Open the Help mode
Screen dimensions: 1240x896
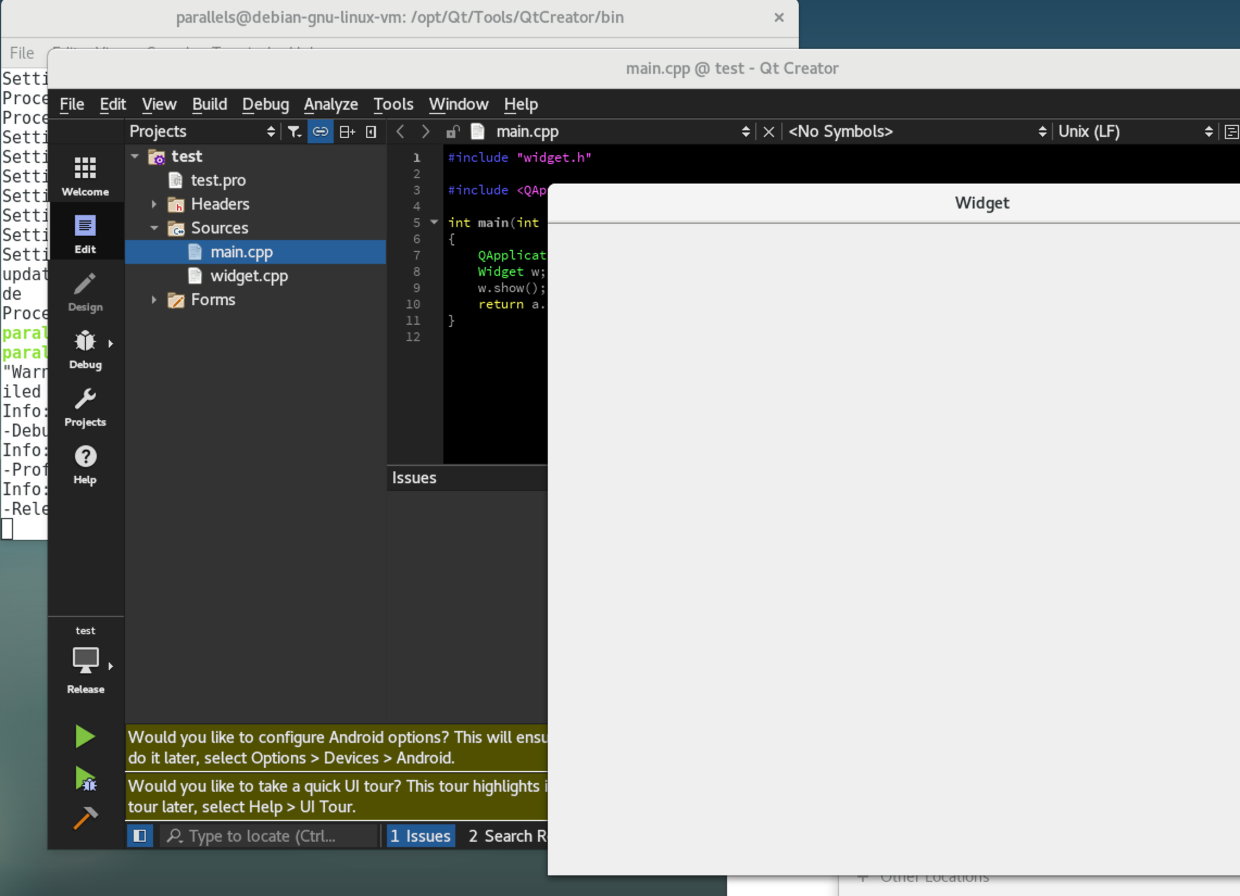click(x=85, y=463)
